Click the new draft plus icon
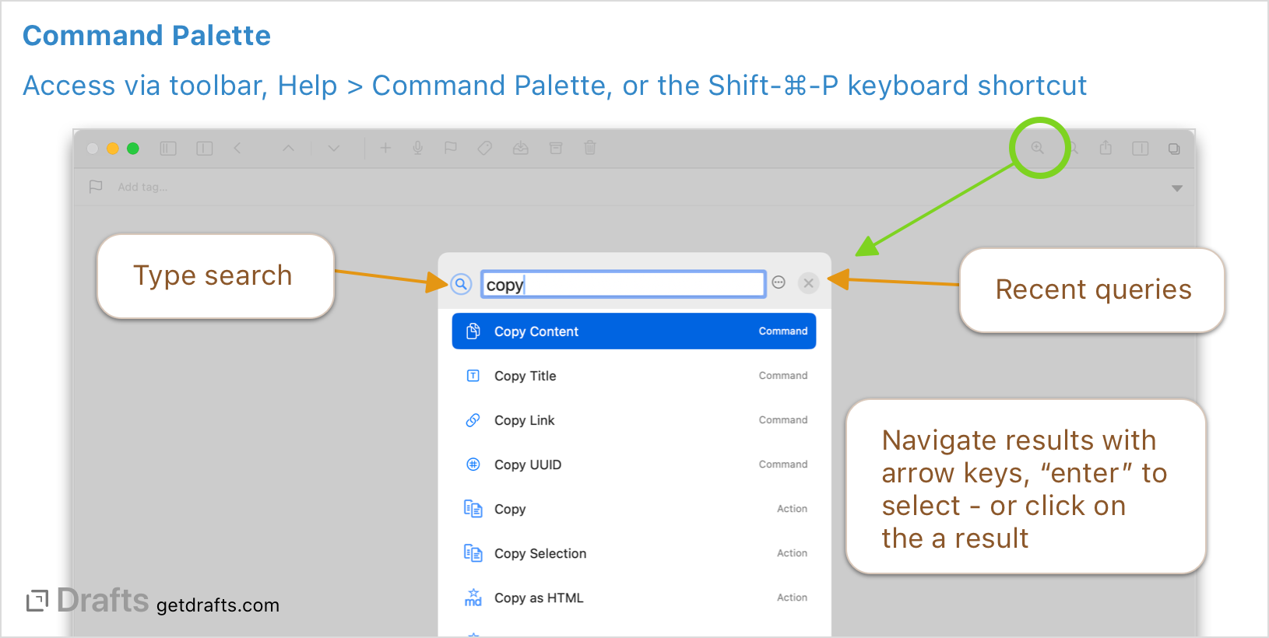Viewport: 1269px width, 638px height. point(385,148)
